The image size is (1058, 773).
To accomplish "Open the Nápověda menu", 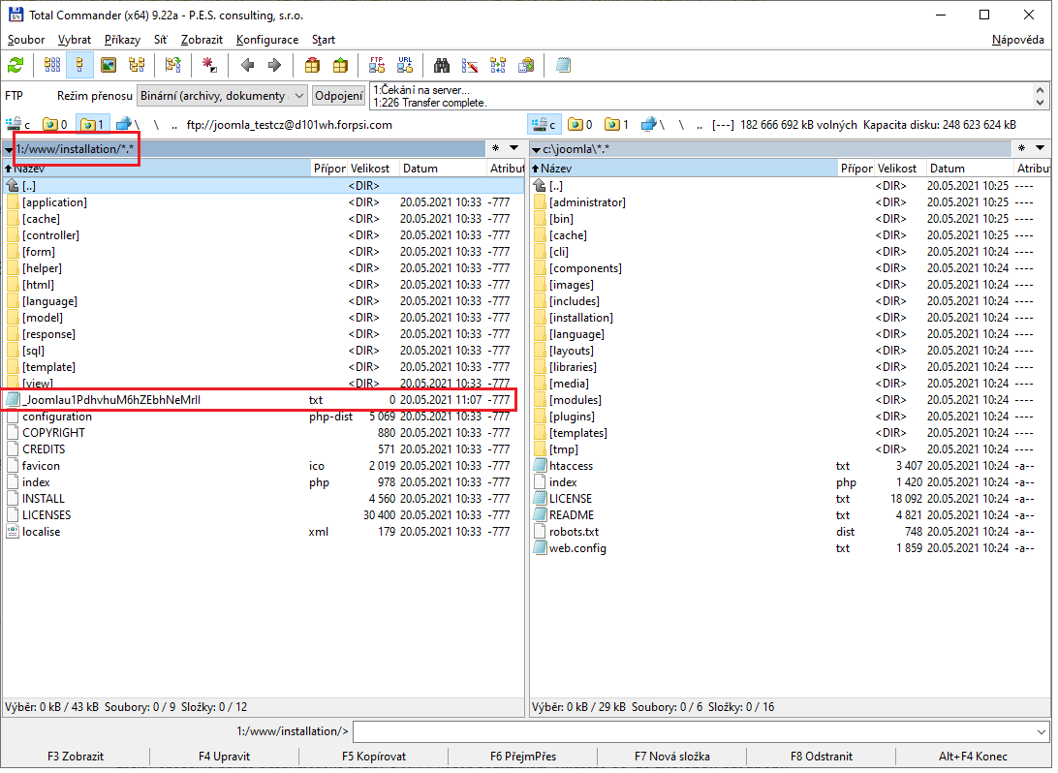I will pos(1017,40).
